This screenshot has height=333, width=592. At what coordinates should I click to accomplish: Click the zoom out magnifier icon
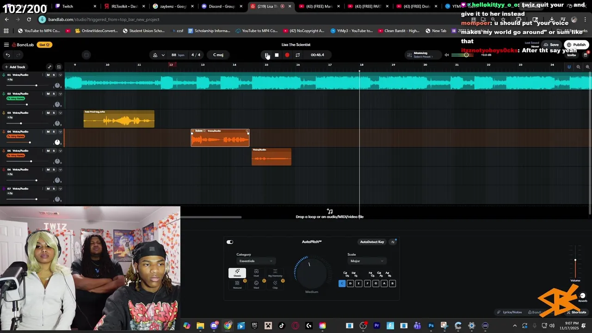(x=578, y=67)
